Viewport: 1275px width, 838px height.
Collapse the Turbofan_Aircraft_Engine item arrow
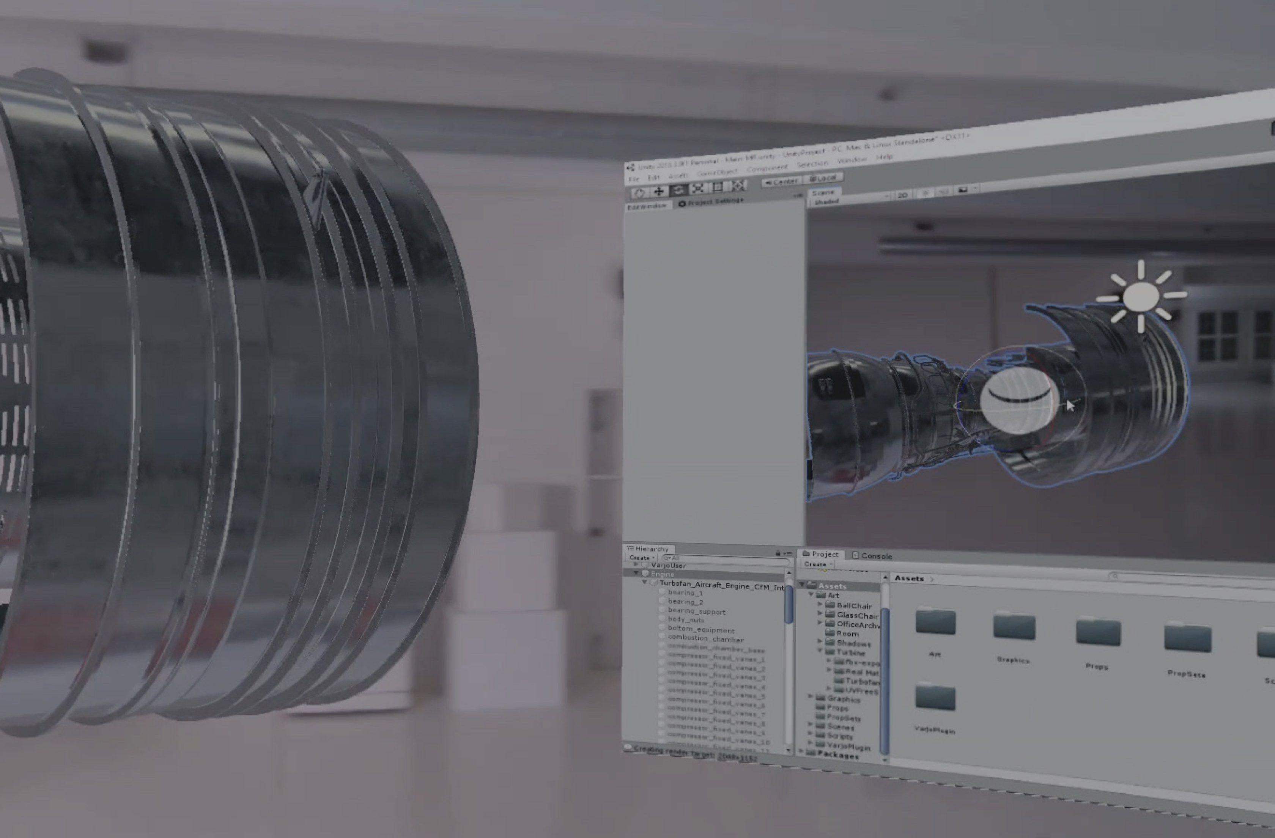[644, 582]
